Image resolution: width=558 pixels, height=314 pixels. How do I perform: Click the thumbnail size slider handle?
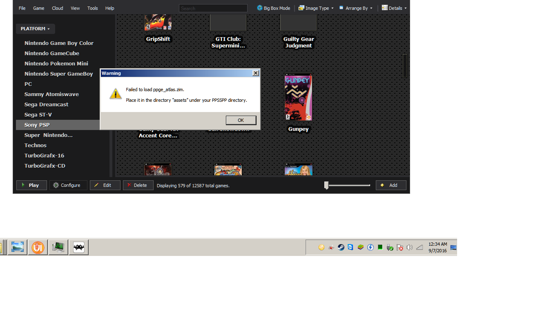[x=326, y=186]
